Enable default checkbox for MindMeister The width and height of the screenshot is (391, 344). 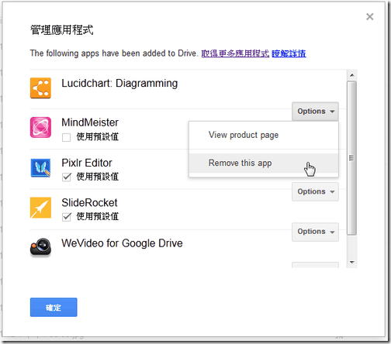(x=67, y=137)
